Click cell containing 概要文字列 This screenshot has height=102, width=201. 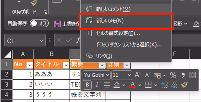(88, 95)
